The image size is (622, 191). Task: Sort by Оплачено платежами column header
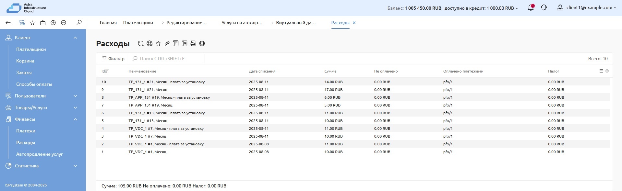(463, 71)
